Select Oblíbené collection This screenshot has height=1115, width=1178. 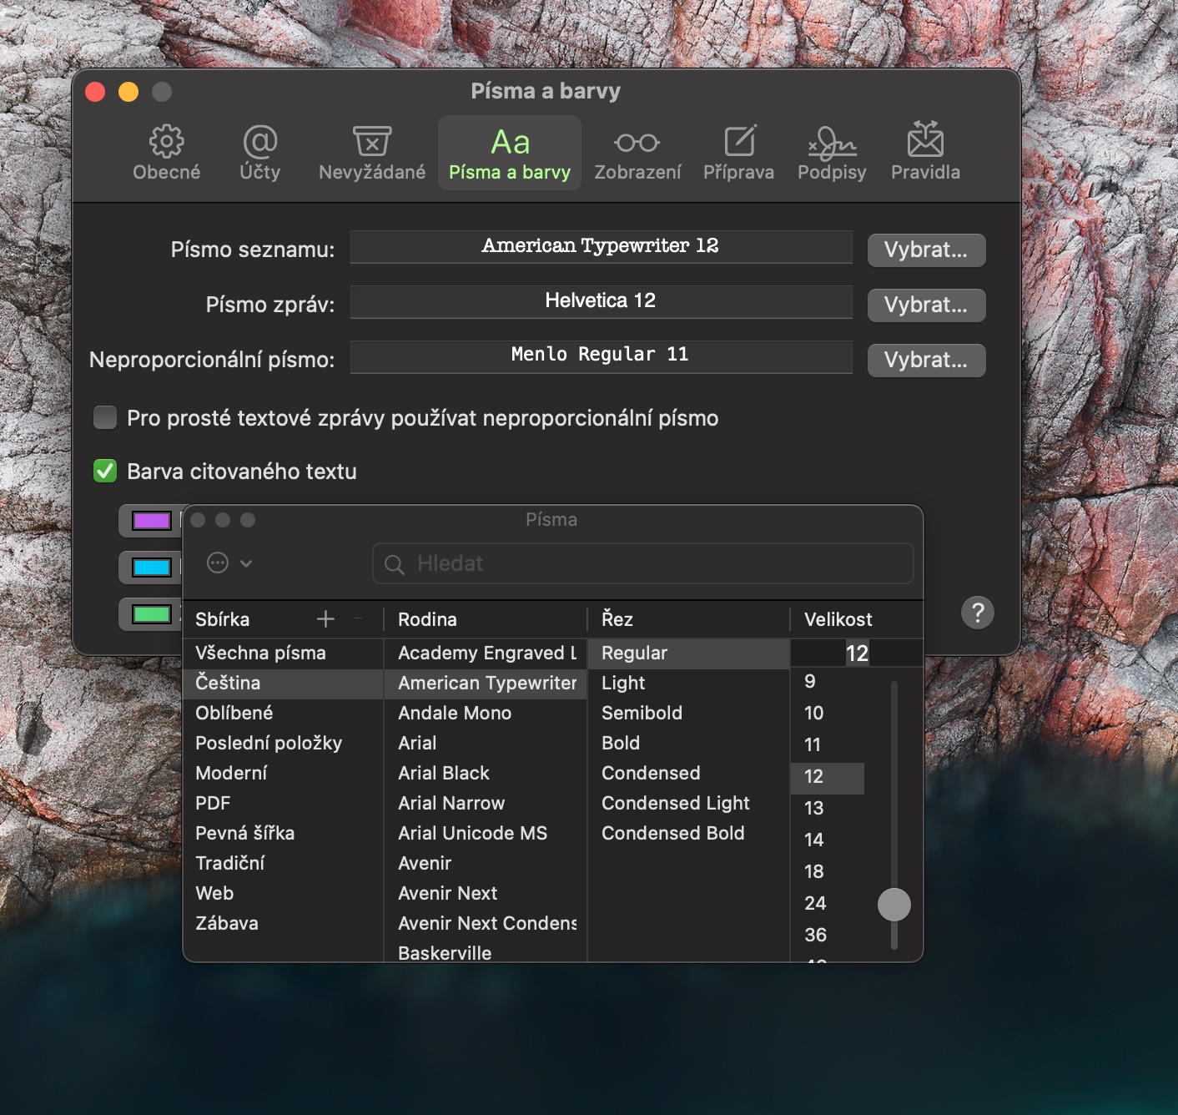coord(284,713)
